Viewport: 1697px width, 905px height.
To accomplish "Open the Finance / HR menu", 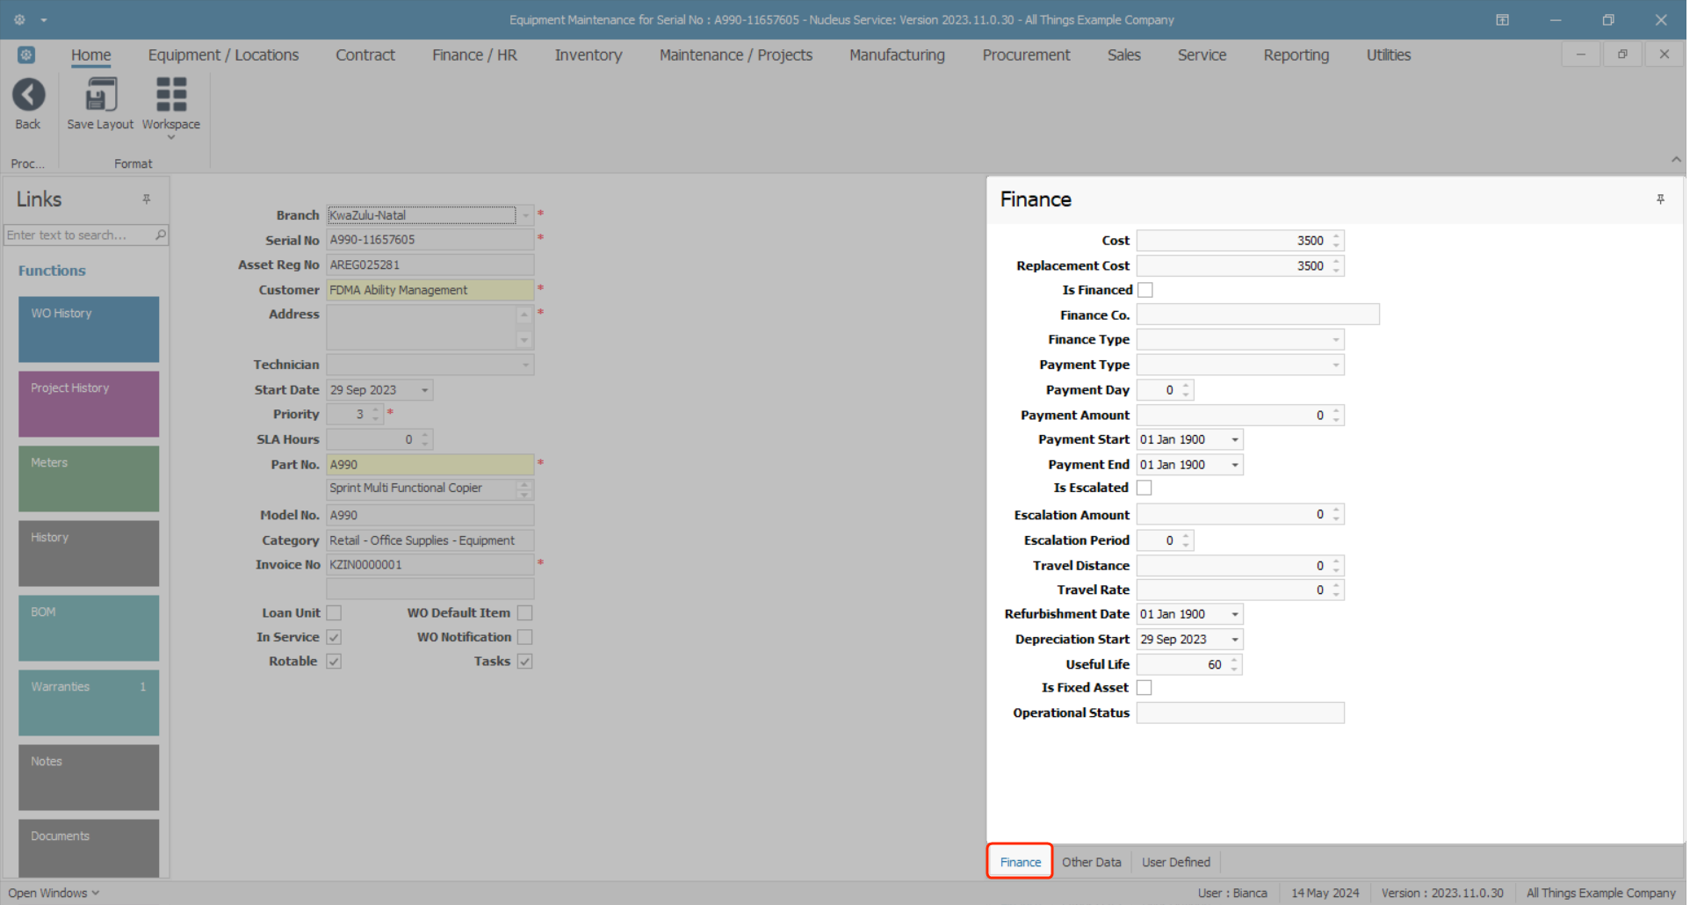I will [474, 55].
